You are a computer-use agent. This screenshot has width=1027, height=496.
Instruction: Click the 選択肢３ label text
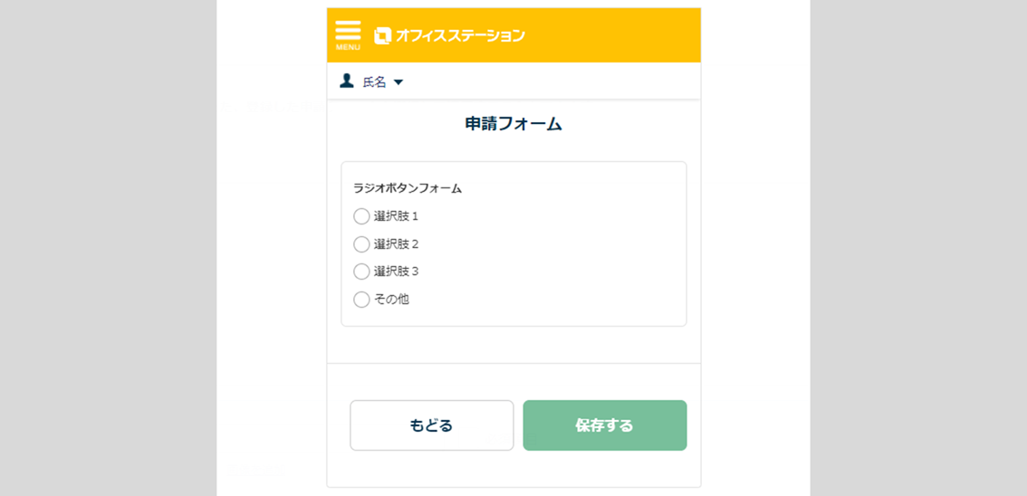pos(397,272)
